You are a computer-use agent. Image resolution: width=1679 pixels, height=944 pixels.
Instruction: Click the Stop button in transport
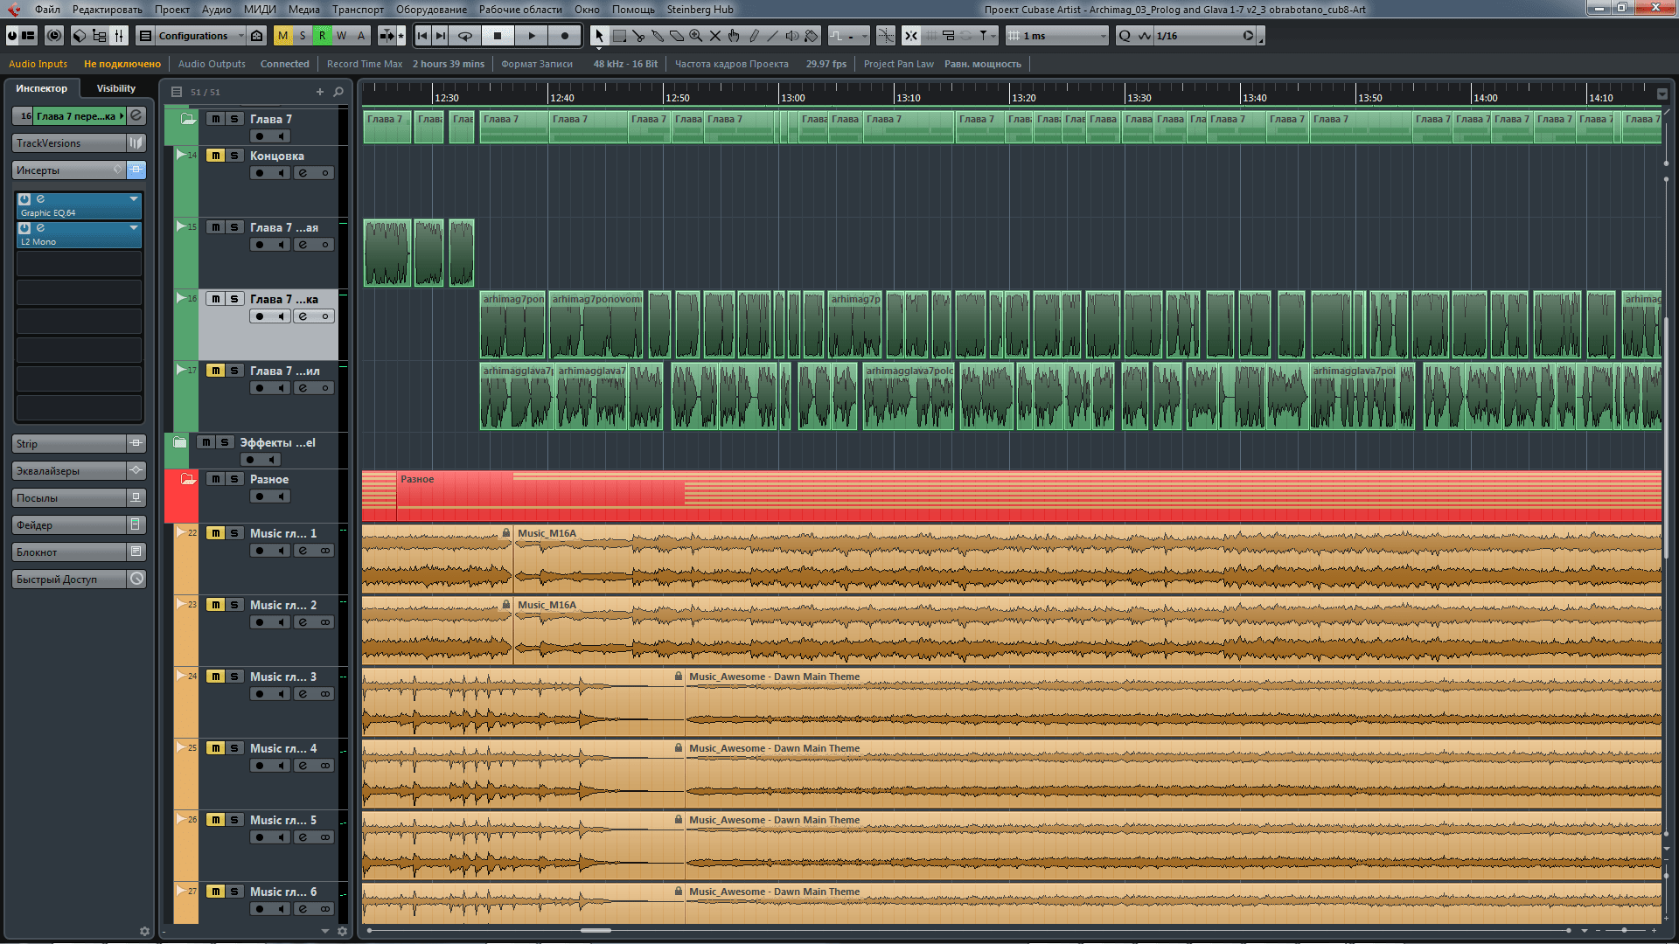tap(498, 36)
